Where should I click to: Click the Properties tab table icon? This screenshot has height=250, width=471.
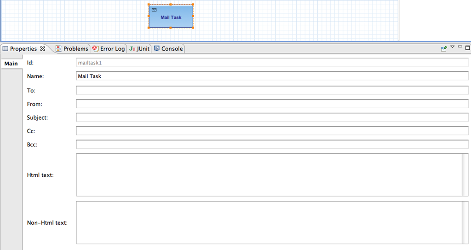click(x=6, y=48)
